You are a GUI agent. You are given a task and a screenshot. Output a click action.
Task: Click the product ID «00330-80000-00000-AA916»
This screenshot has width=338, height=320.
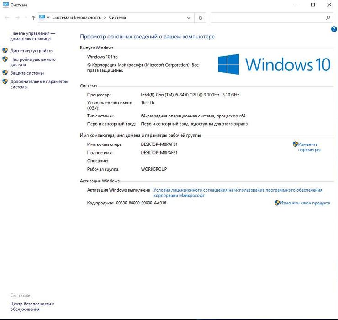coord(141,203)
